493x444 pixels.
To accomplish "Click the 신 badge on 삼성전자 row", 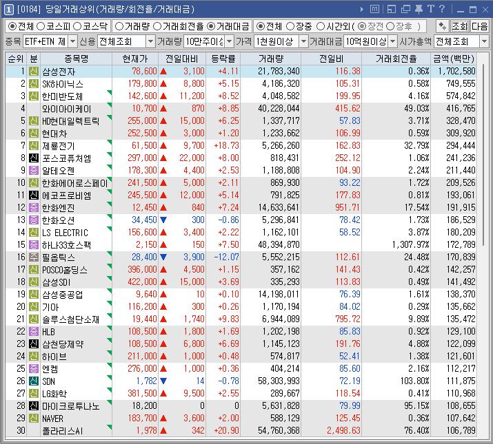I will pos(34,72).
